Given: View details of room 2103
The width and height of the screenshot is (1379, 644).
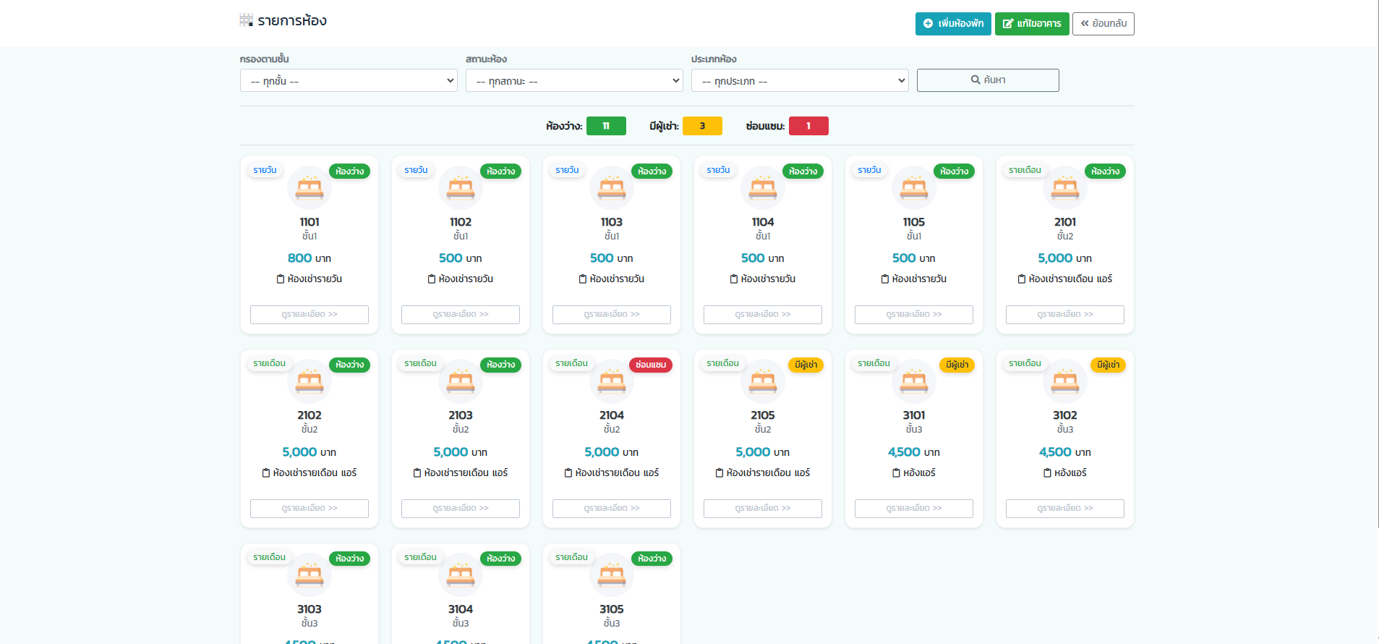Looking at the screenshot, I should click(461, 508).
